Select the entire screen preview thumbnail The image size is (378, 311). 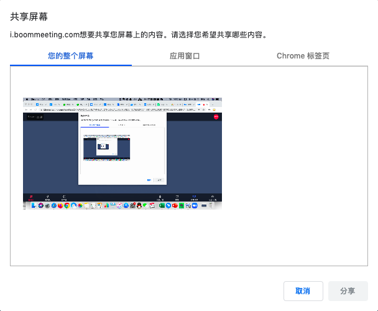pos(122,154)
